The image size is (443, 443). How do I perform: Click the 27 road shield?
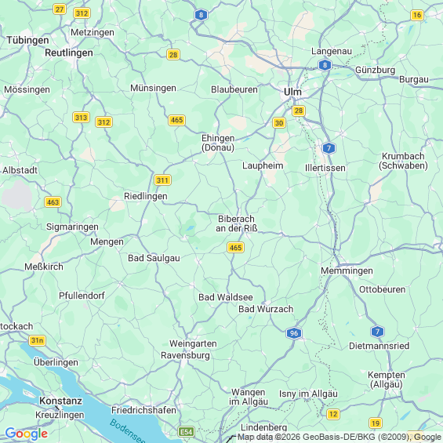click(x=60, y=9)
